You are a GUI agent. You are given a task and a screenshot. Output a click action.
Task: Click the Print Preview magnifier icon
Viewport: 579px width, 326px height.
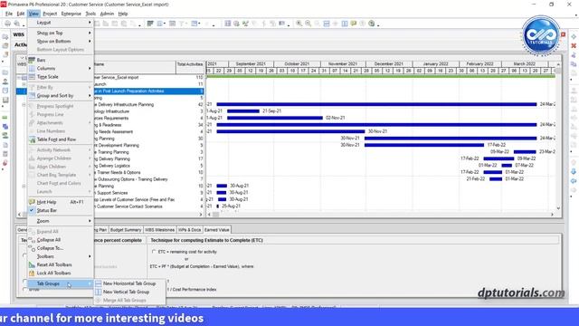click(16, 24)
